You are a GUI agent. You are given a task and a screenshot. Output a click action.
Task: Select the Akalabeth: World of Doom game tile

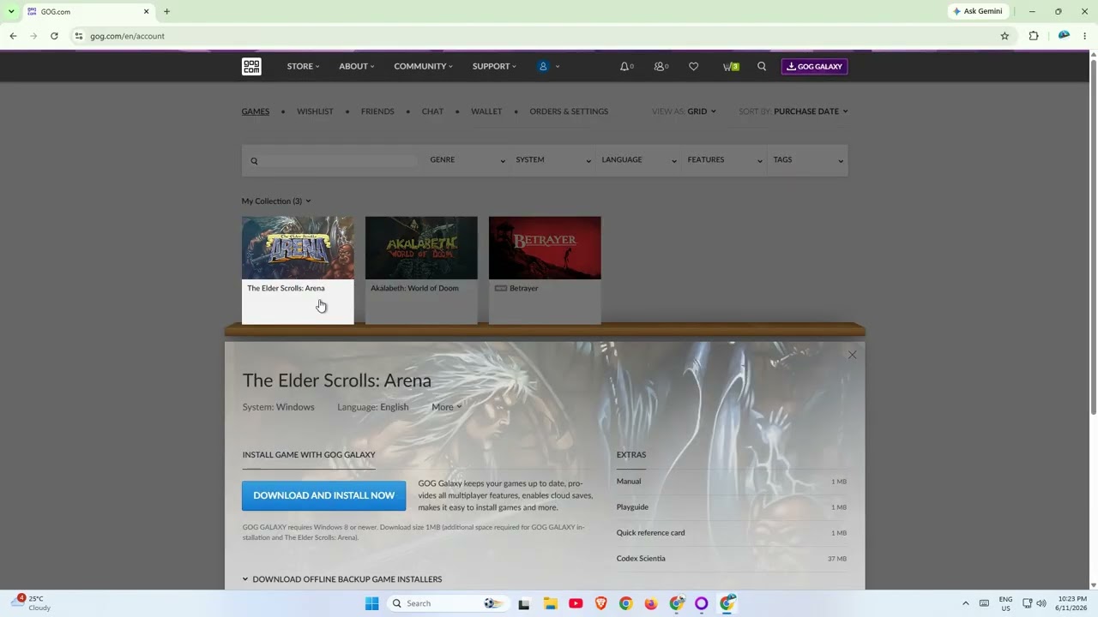[421, 270]
